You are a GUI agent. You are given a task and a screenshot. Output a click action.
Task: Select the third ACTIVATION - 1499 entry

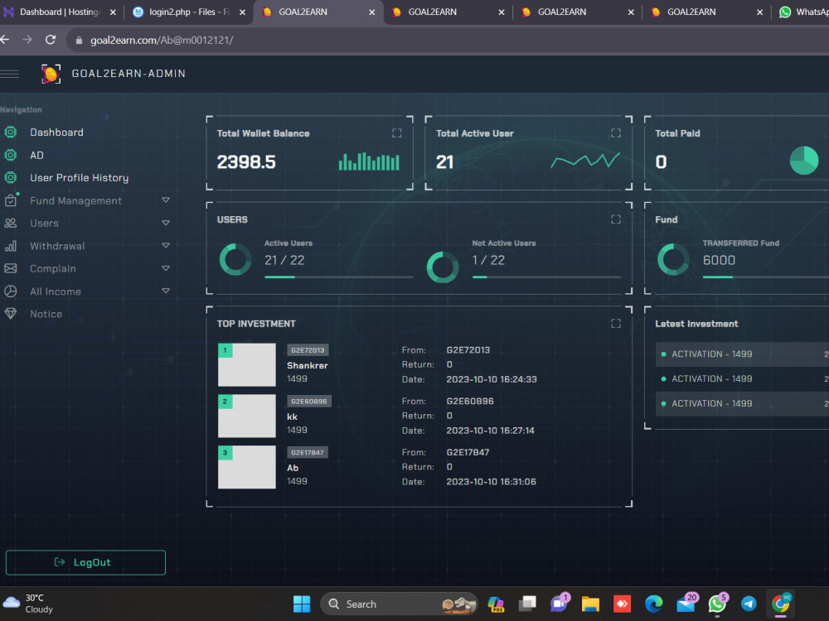click(742, 403)
